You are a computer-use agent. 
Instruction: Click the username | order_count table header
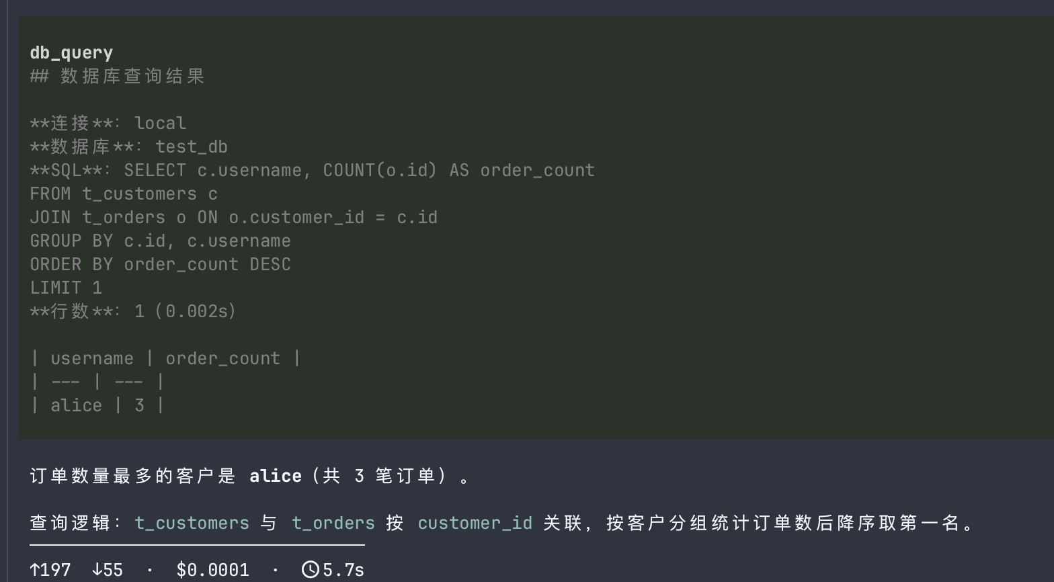(x=165, y=358)
